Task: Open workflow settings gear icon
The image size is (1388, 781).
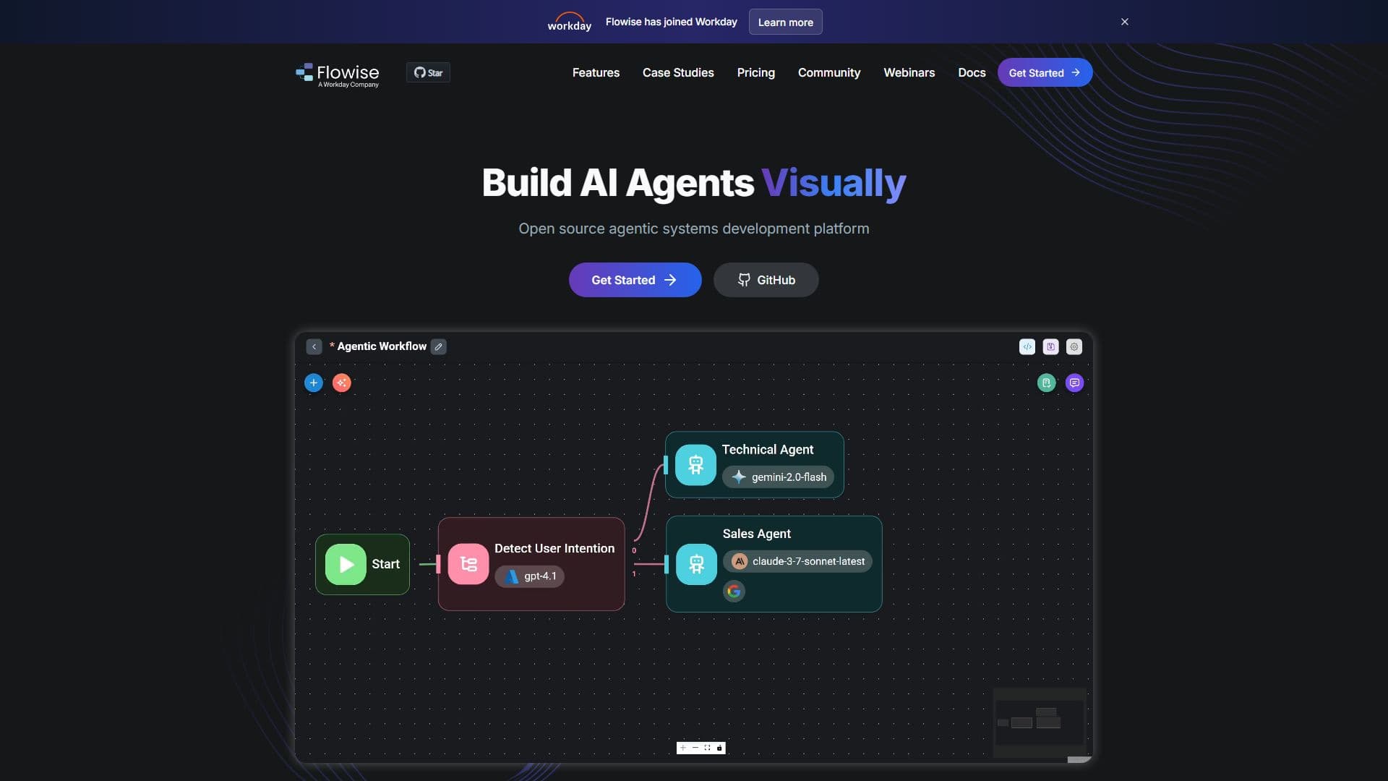Action: coord(1074,346)
